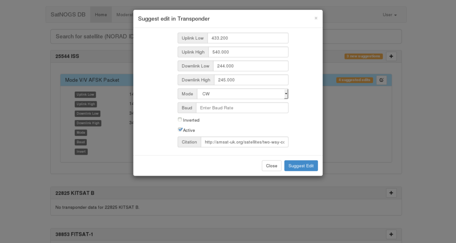
Task: Close the modal with the X icon
Action: [316, 18]
